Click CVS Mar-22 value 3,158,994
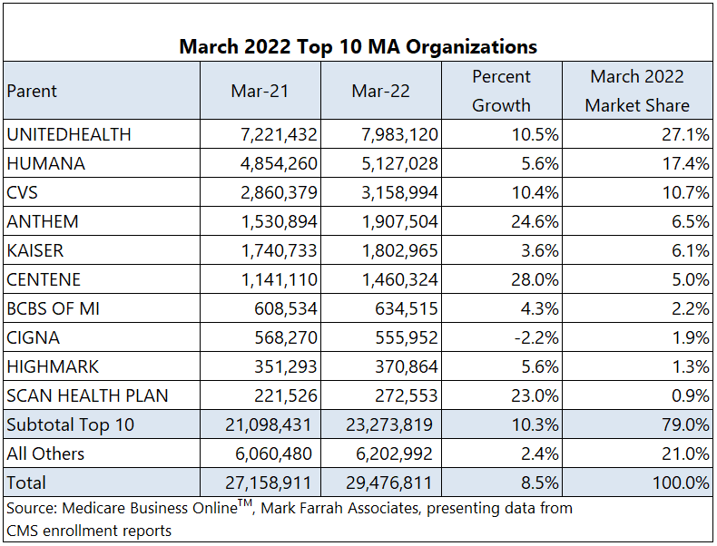 (399, 192)
